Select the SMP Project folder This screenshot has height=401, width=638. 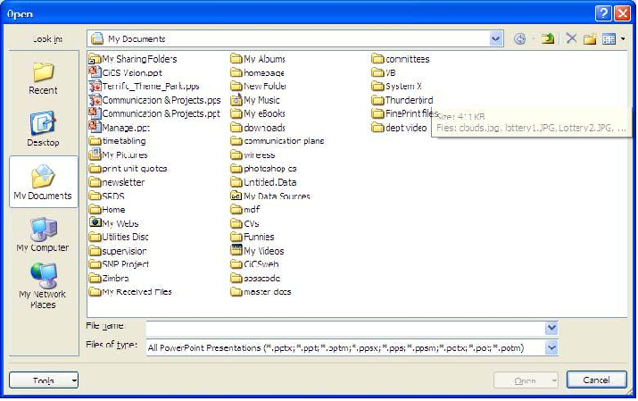tap(119, 264)
